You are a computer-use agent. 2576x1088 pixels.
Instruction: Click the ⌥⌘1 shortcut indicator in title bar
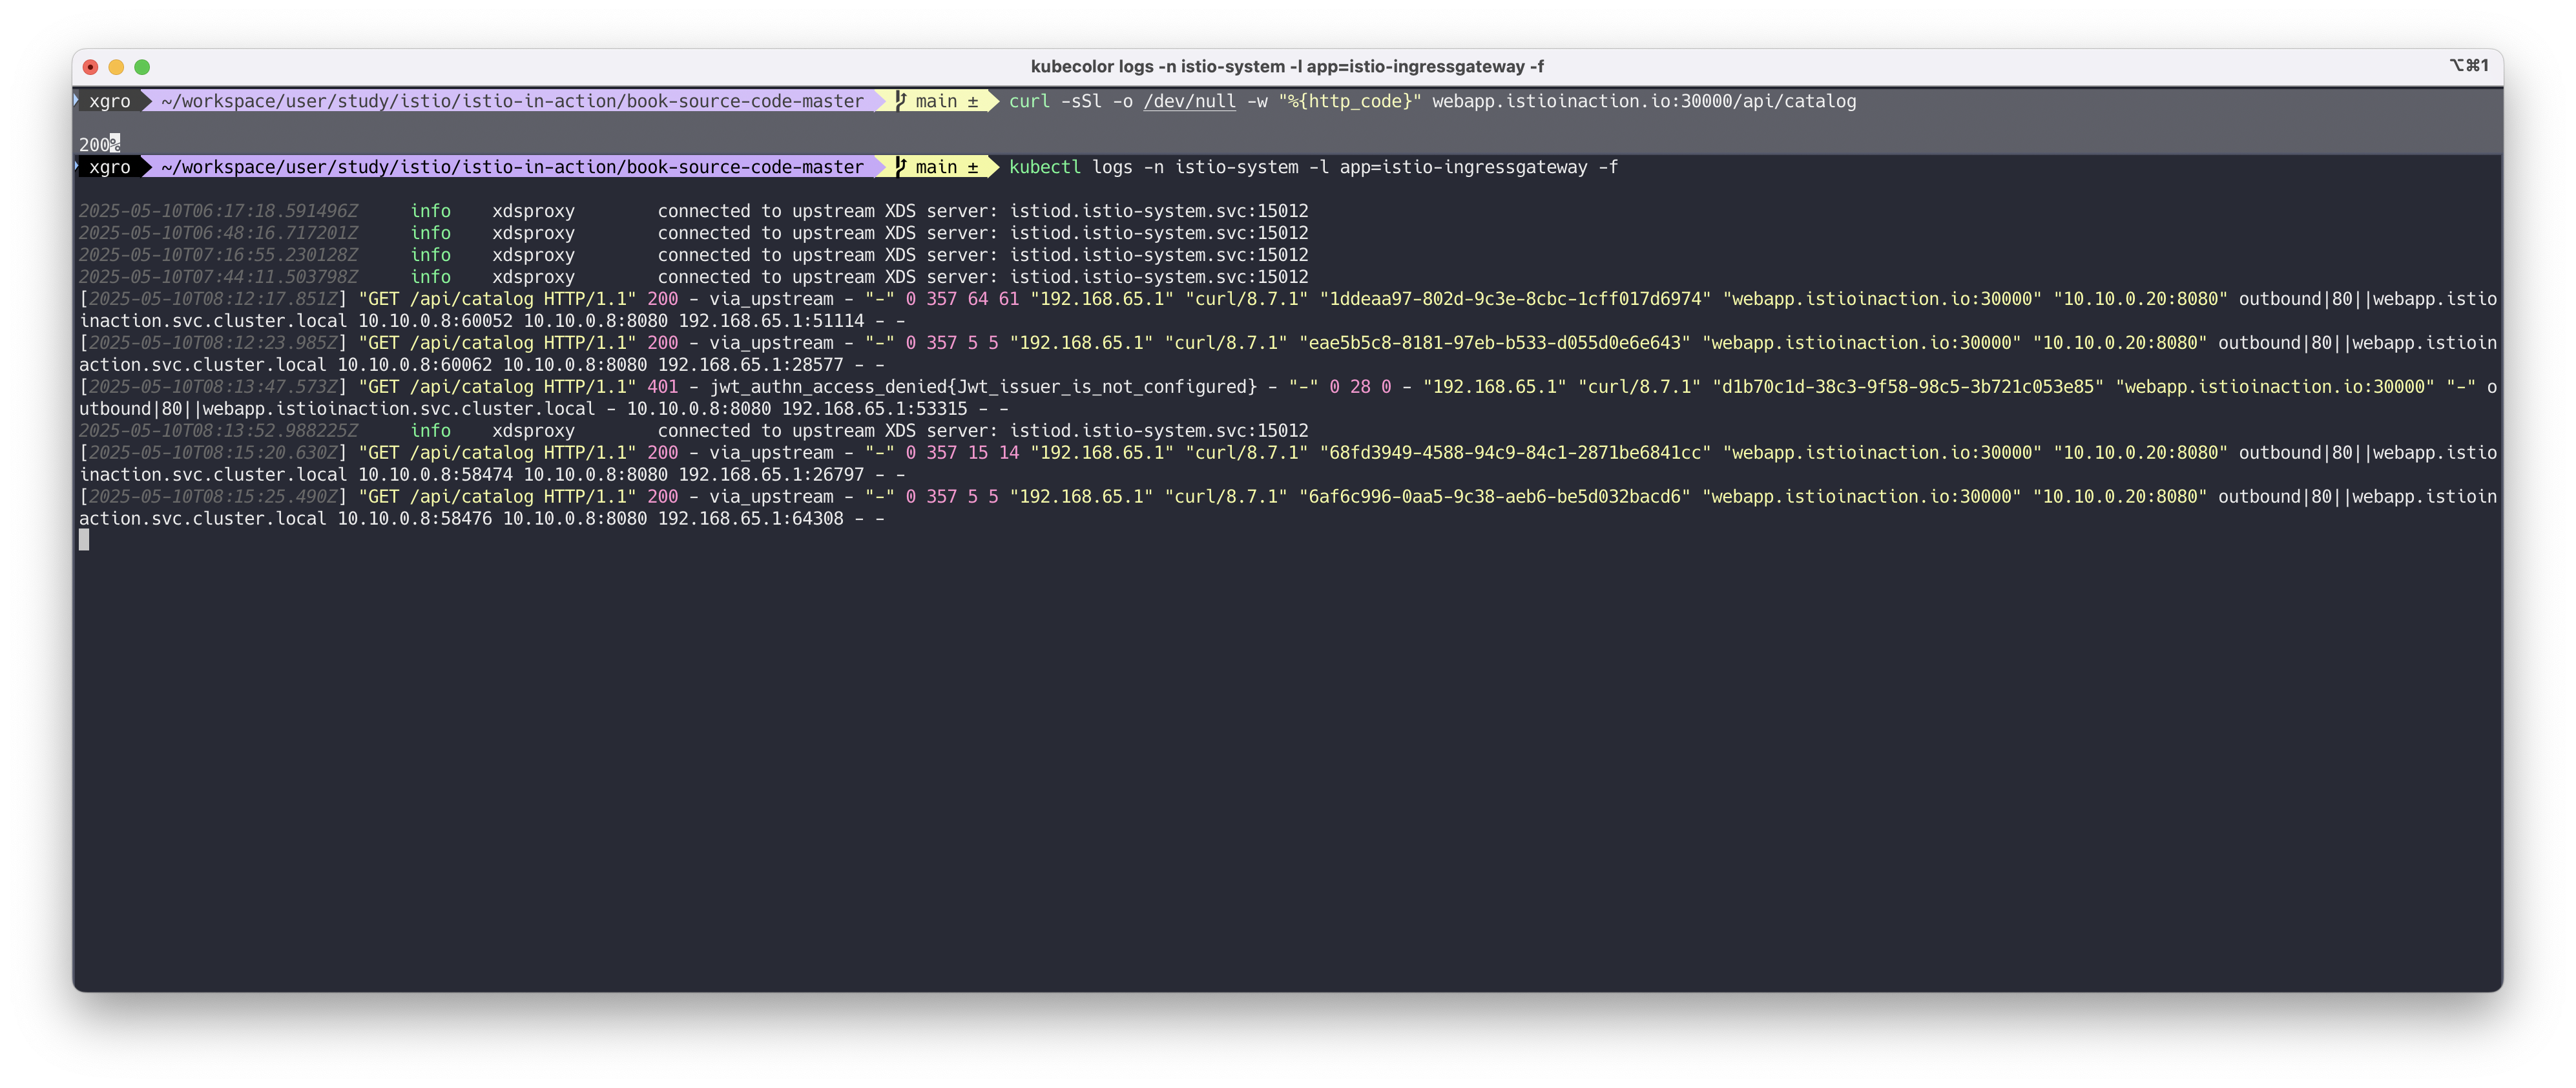(x=2468, y=66)
